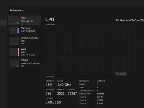
Task: Click the Logical processors label
Action: coord(87,91)
